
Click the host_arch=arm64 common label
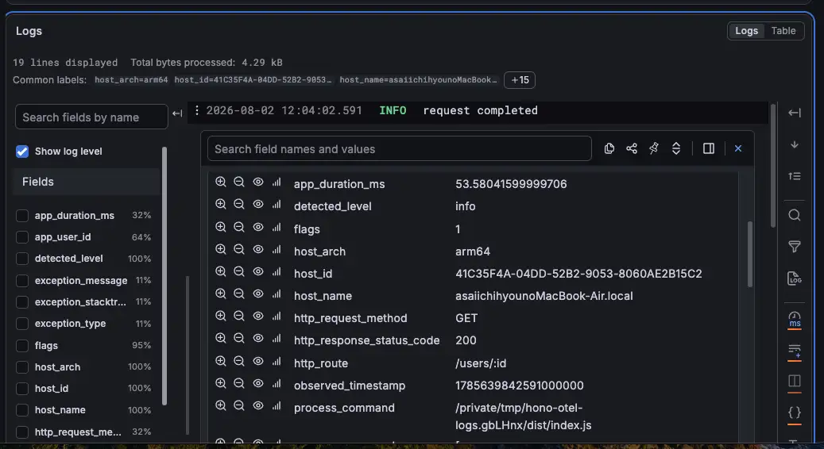(131, 80)
